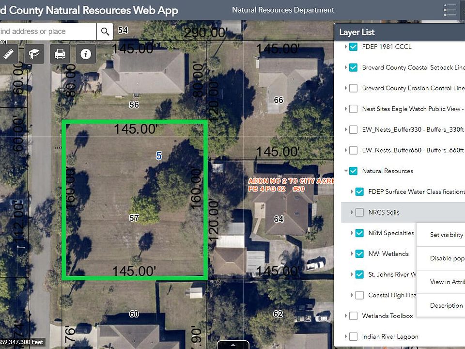
Task: Expand Brevard County Erosion Control Line
Action: click(x=346, y=88)
